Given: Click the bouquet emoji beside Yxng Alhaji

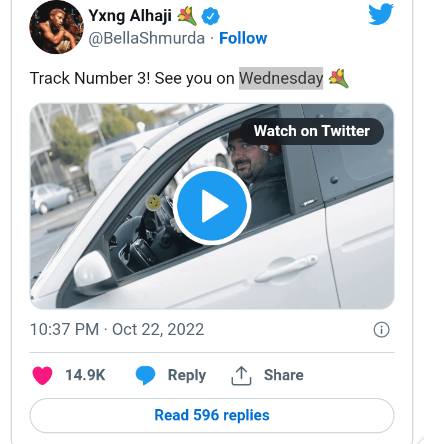Looking at the screenshot, I should pos(187,16).
